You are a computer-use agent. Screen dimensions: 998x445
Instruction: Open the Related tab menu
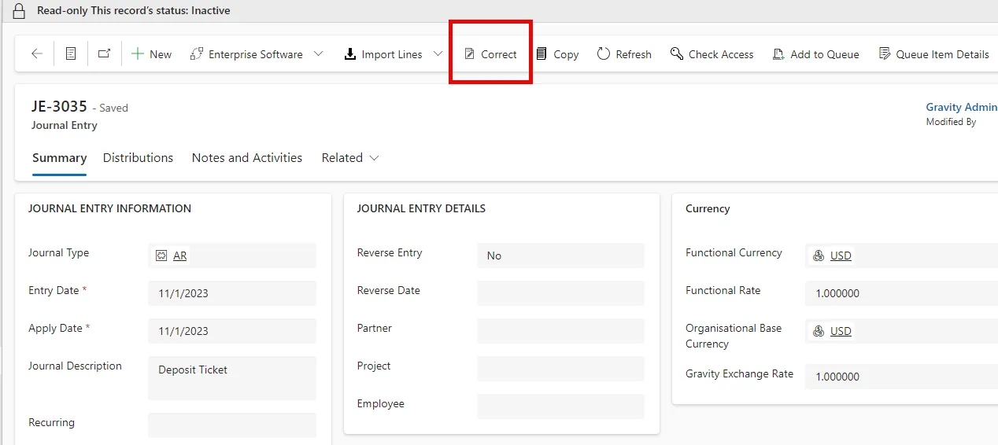(x=350, y=158)
